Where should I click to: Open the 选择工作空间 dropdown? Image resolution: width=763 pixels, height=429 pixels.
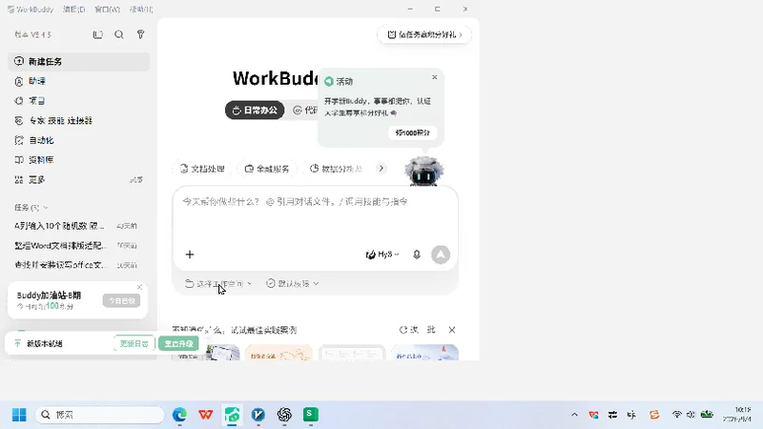point(218,283)
